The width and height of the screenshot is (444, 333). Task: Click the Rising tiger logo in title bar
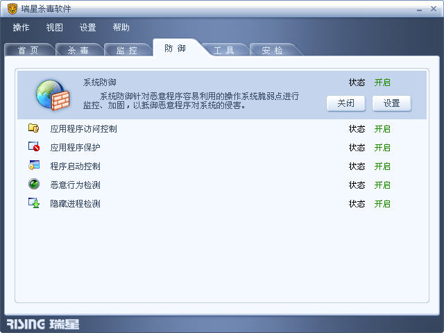click(12, 9)
